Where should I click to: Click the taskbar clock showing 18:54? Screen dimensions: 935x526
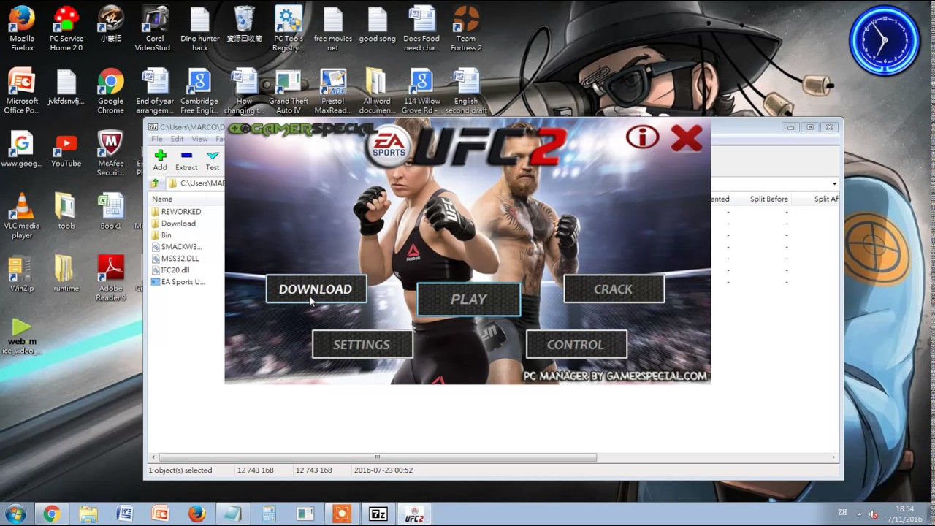click(904, 514)
